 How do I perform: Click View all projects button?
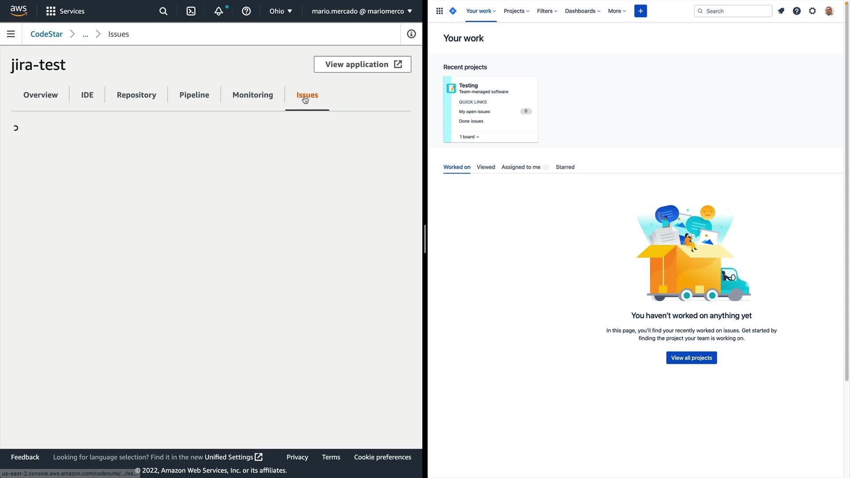click(691, 358)
